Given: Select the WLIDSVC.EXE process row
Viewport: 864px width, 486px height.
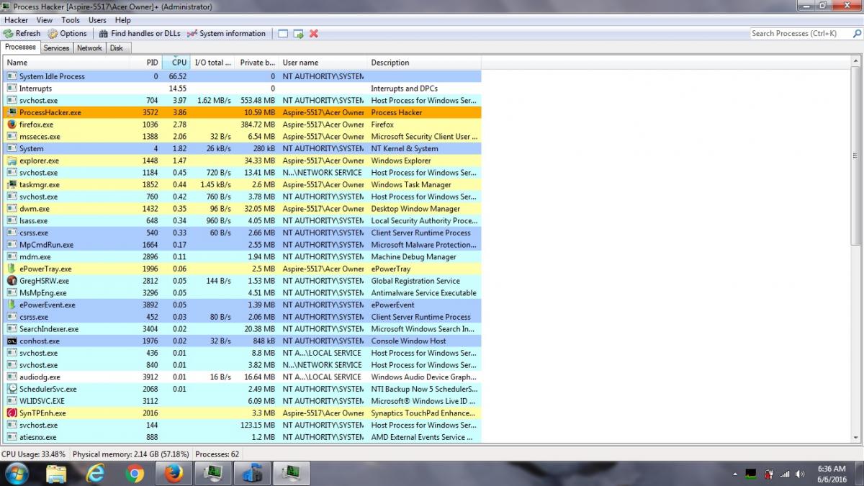Looking at the screenshot, I should click(243, 401).
